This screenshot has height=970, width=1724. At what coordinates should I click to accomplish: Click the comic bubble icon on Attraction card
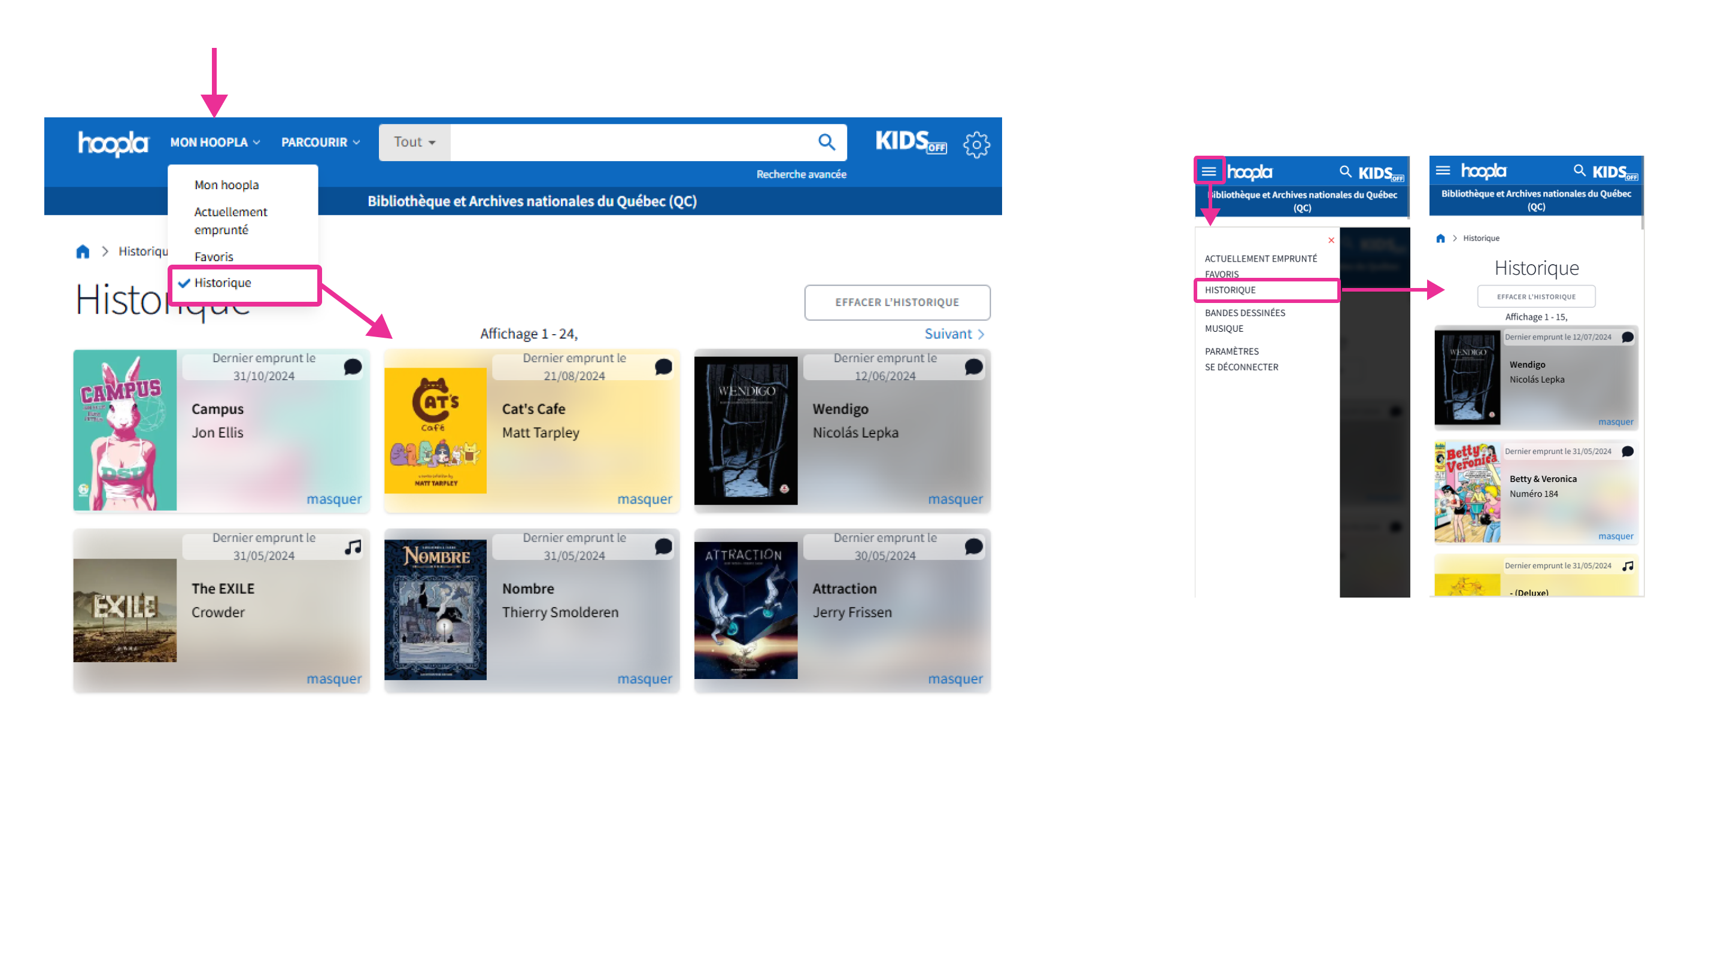pos(974,546)
